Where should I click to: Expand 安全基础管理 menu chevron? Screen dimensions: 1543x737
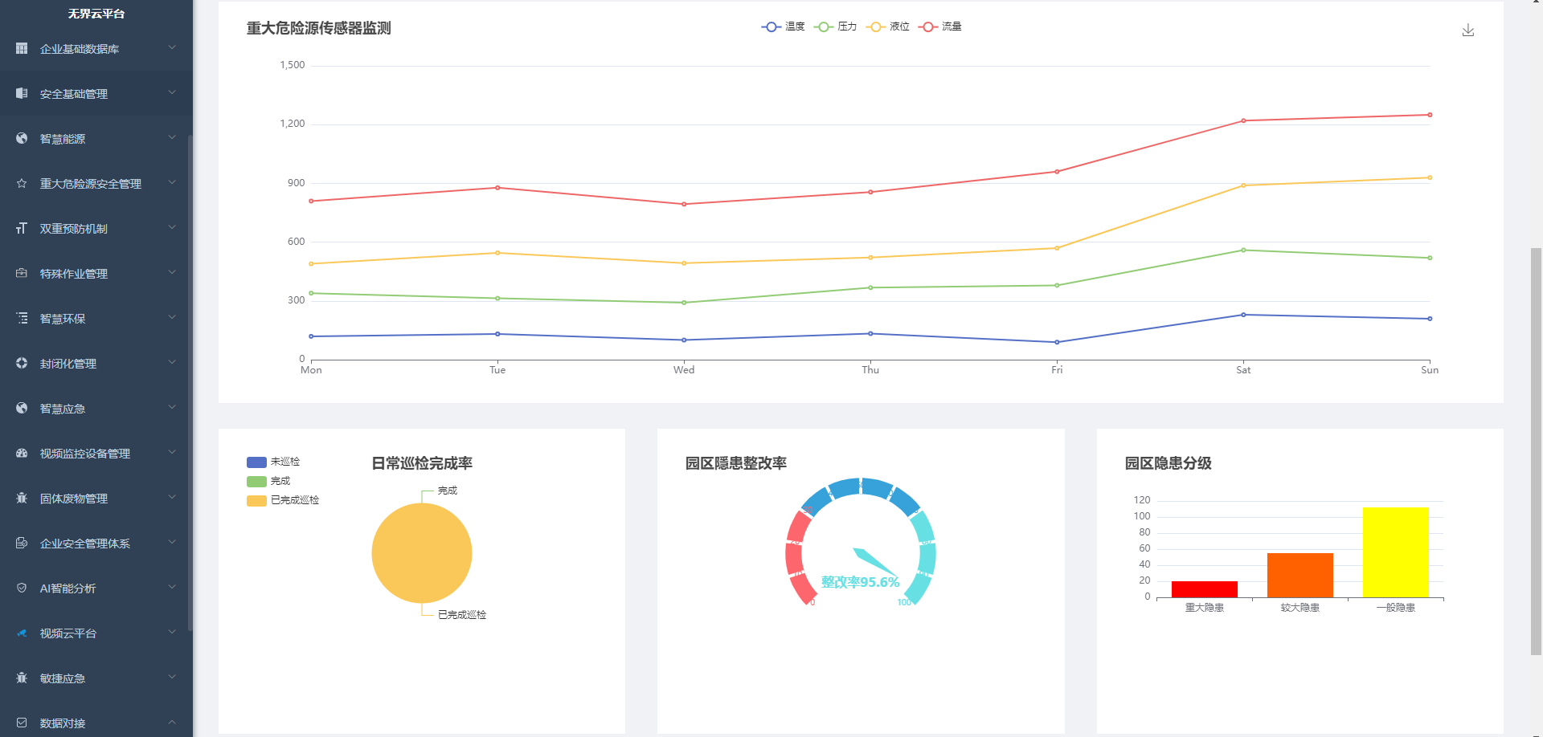(x=172, y=93)
